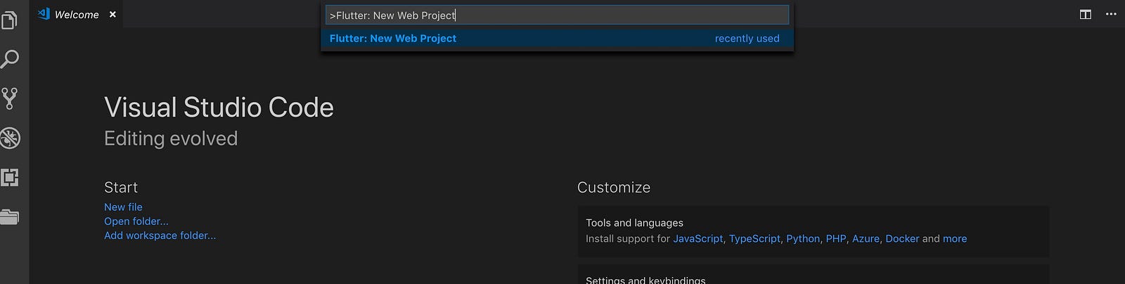1125x284 pixels.
Task: Click the VS Code logo on Welcome tab
Action: (44, 13)
